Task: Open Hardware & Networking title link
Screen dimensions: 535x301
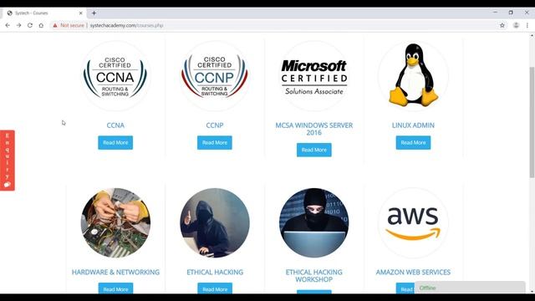Action: coord(115,272)
